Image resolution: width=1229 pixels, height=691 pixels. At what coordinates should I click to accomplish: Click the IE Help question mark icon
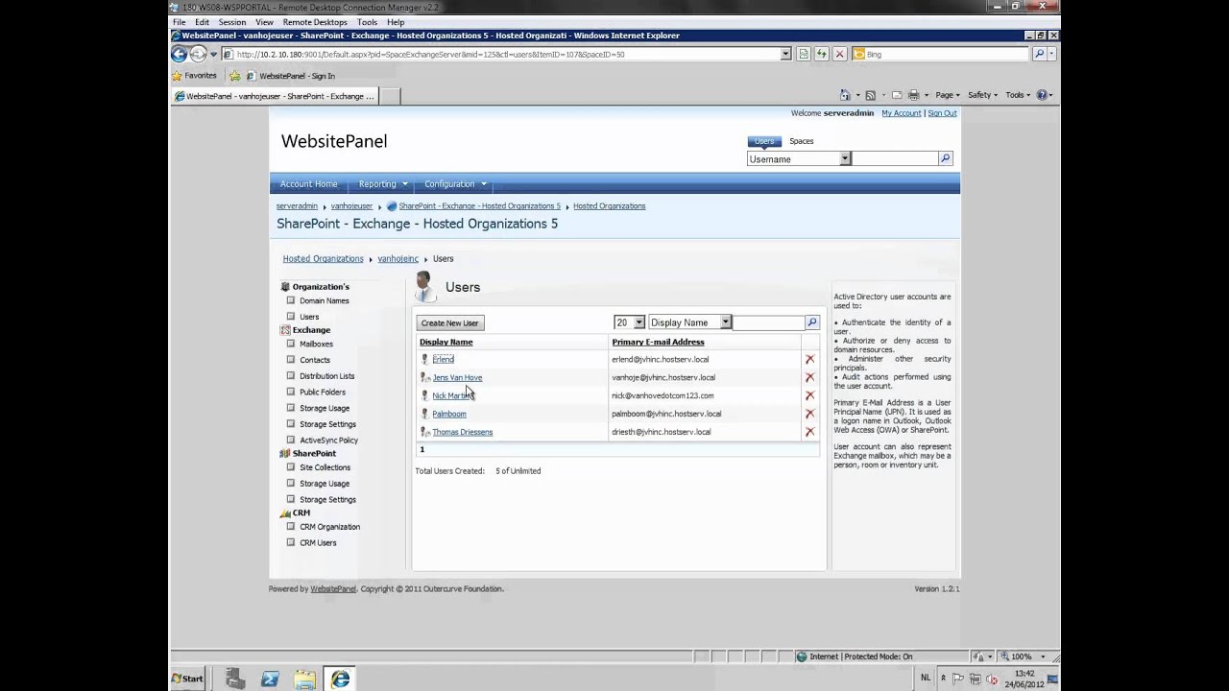point(1042,95)
